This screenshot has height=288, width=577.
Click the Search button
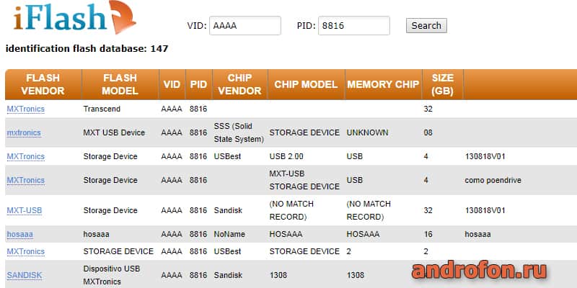(x=426, y=26)
